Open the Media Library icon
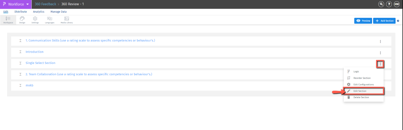The width and height of the screenshot is (403, 130). (x=67, y=20)
